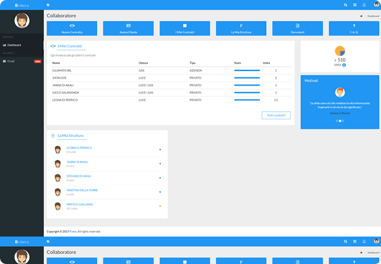Click the fullscreen expand icon in header
Viewport: 381px width, 264px height.
coord(355,5)
